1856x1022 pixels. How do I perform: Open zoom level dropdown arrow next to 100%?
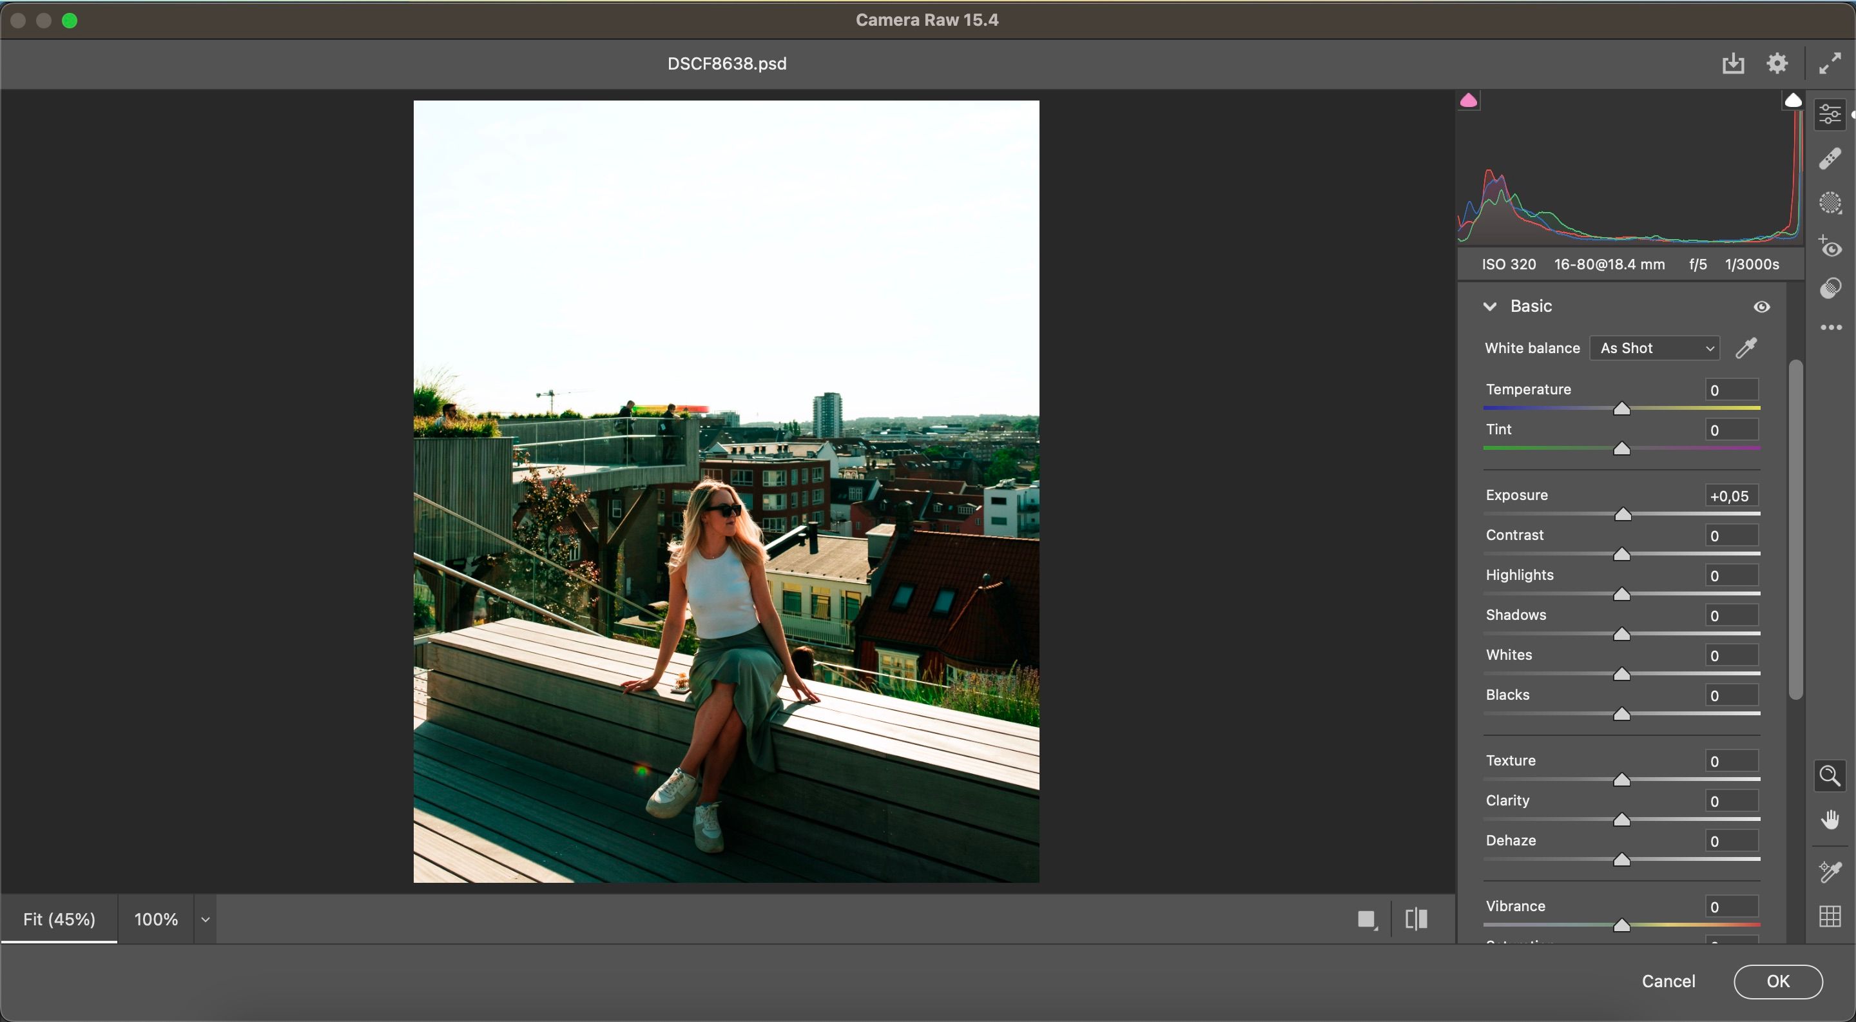click(206, 920)
